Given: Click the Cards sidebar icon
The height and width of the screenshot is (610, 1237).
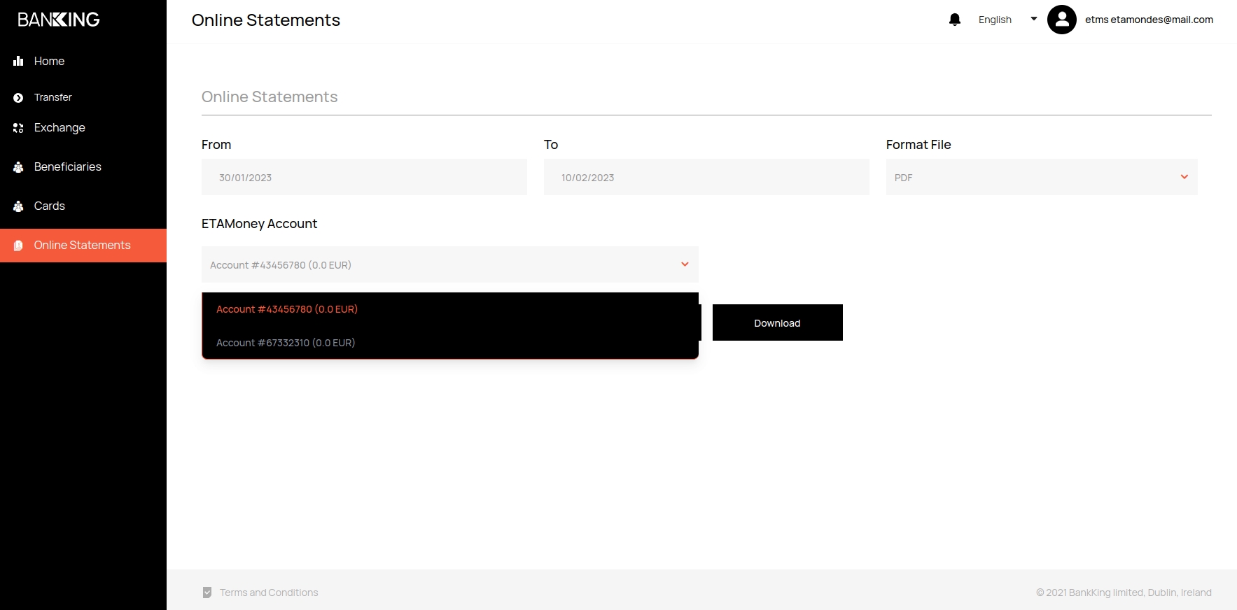Looking at the screenshot, I should click(x=18, y=206).
